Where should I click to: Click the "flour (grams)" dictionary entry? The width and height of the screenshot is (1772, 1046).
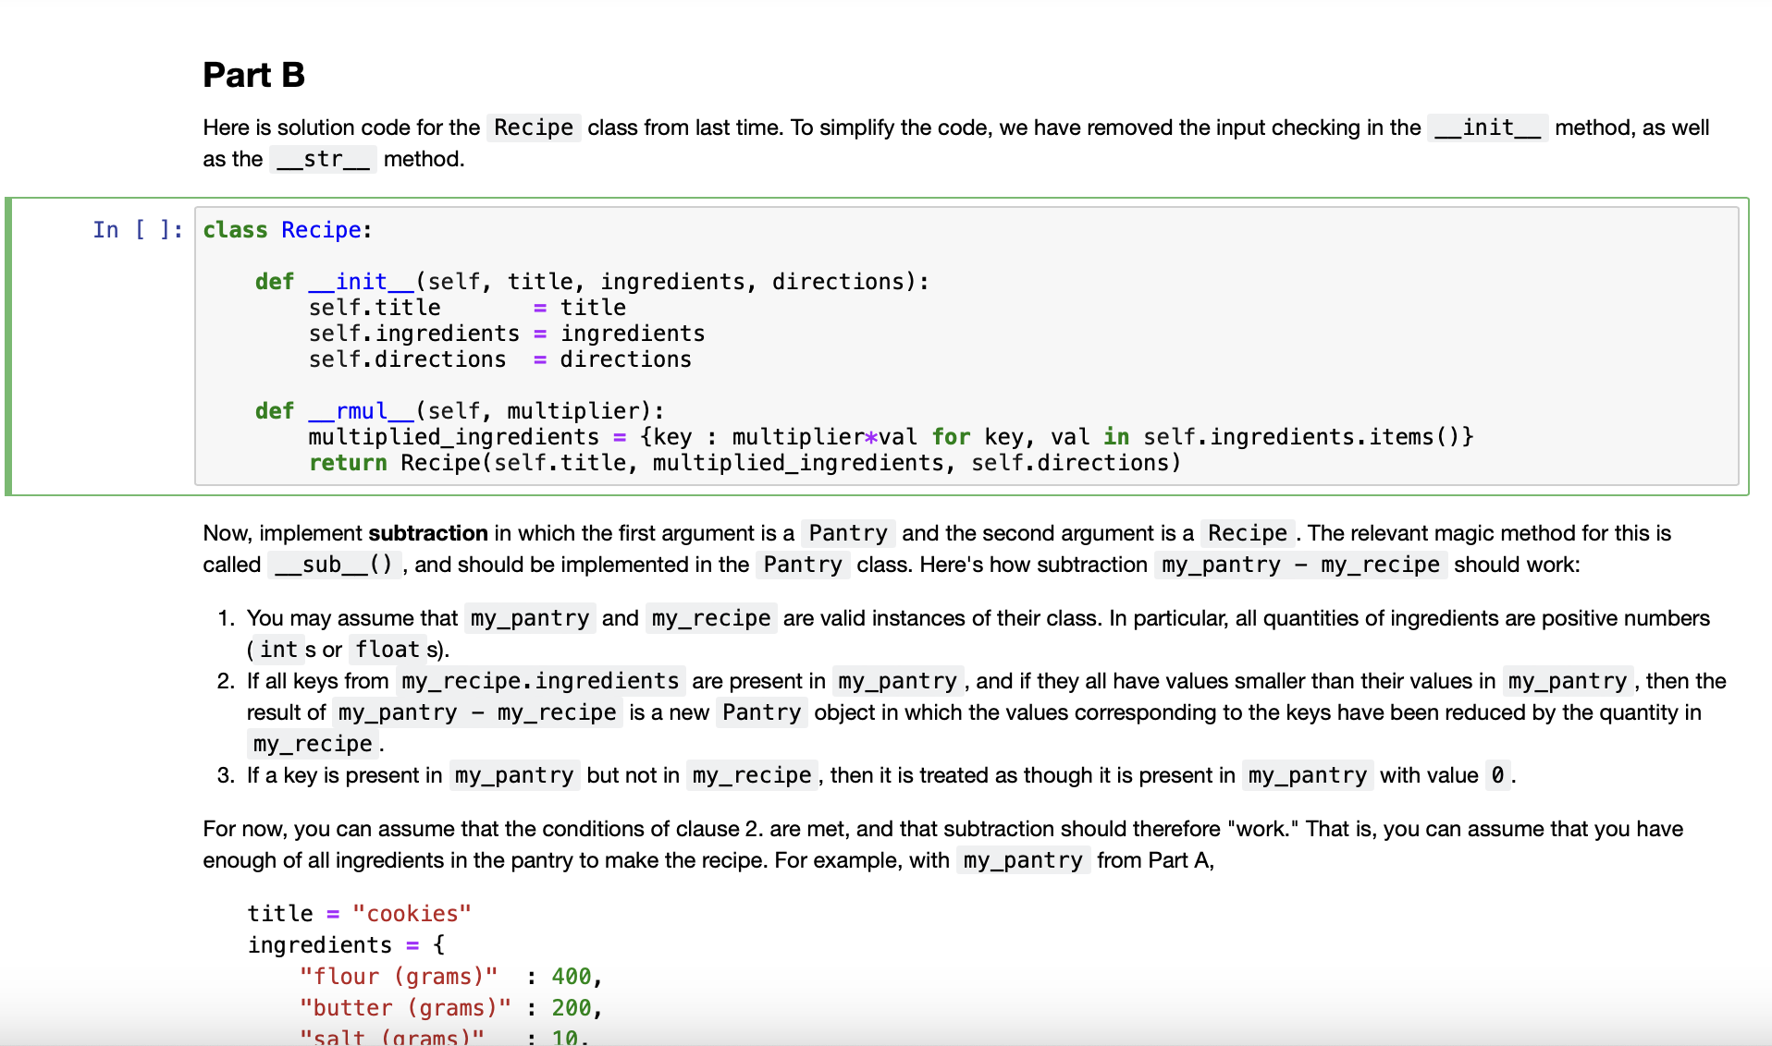coord(400,976)
